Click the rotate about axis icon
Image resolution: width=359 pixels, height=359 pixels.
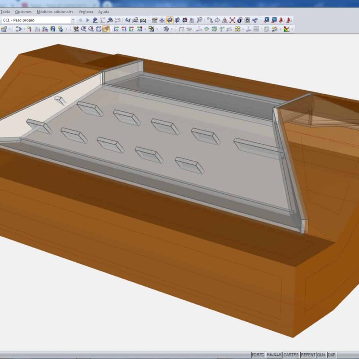(x=217, y=20)
